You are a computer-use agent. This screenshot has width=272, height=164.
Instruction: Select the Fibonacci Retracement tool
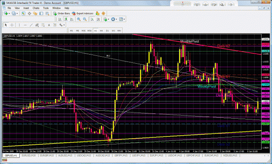pyautogui.click(x=43, y=25)
